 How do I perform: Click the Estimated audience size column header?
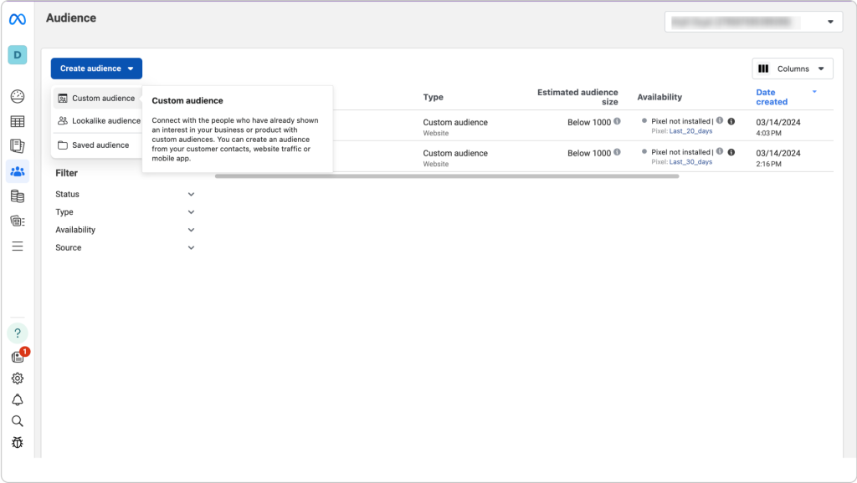577,97
